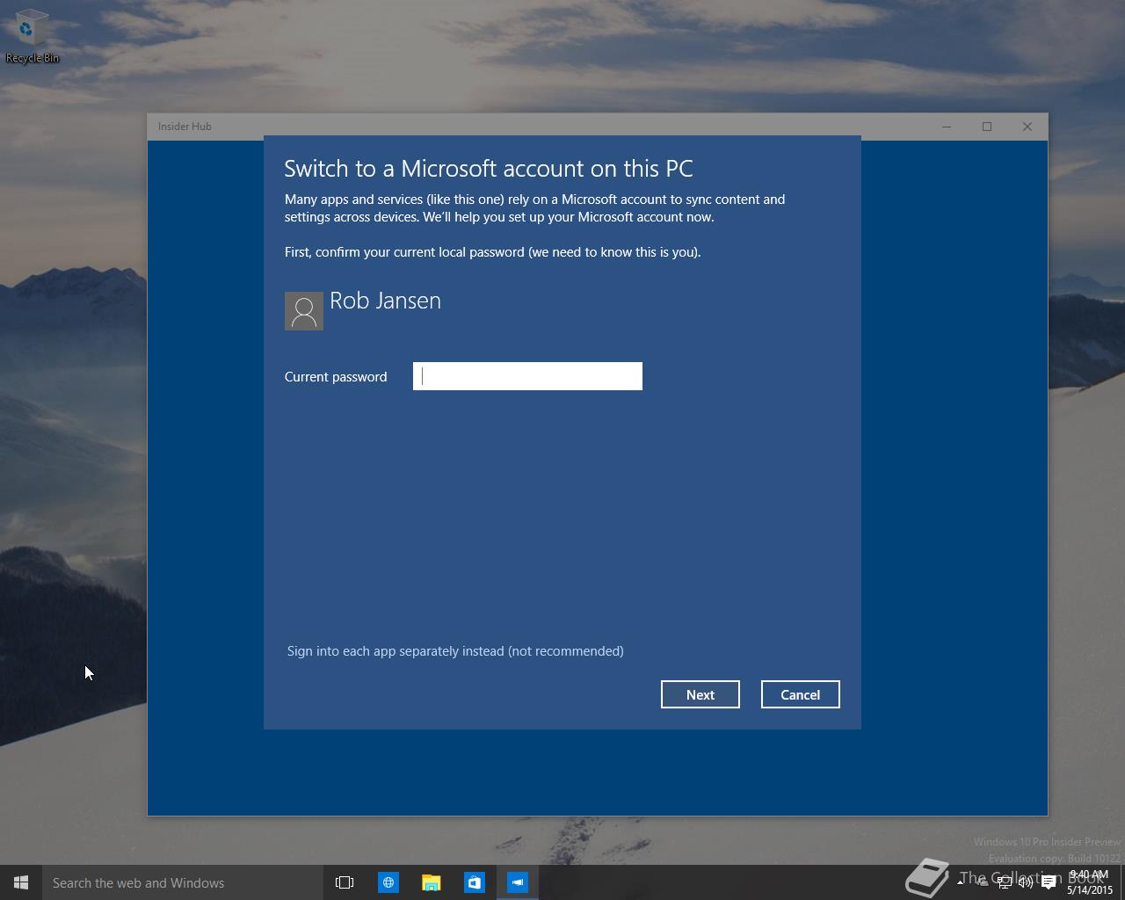1125x900 pixels.
Task: Show hidden system tray icons
Action: pyautogui.click(x=960, y=882)
